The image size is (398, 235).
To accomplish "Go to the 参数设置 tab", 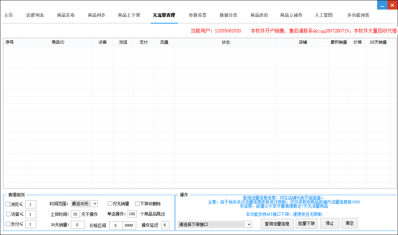I will (x=197, y=15).
